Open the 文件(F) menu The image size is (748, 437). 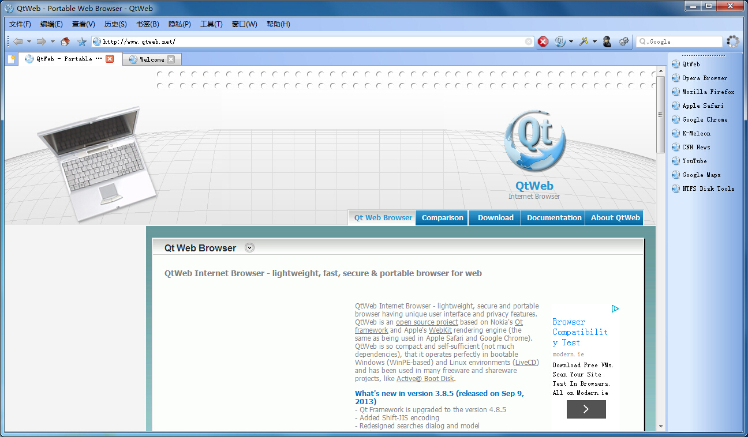tap(20, 24)
